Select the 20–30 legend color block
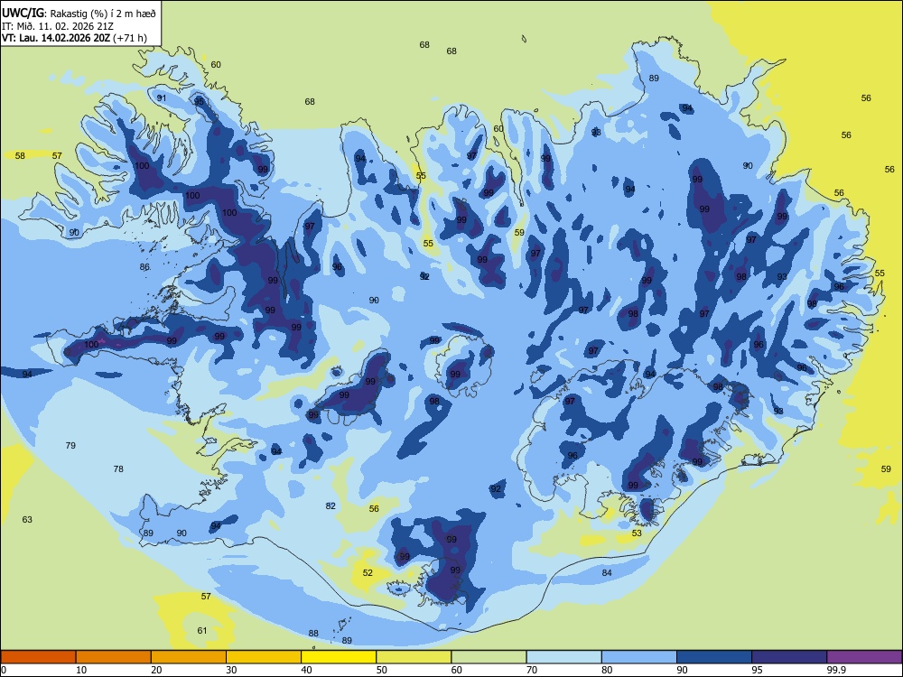 pos(189,657)
